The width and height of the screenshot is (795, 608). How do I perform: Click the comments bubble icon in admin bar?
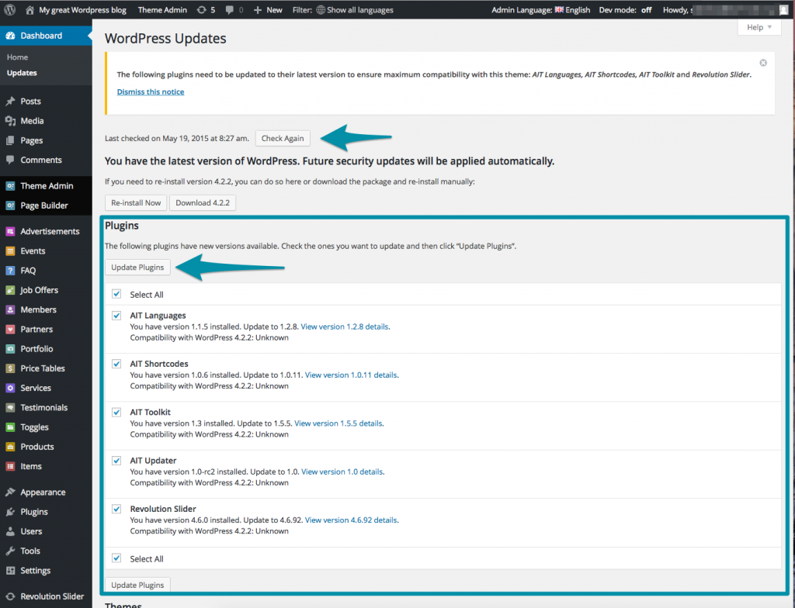click(230, 9)
